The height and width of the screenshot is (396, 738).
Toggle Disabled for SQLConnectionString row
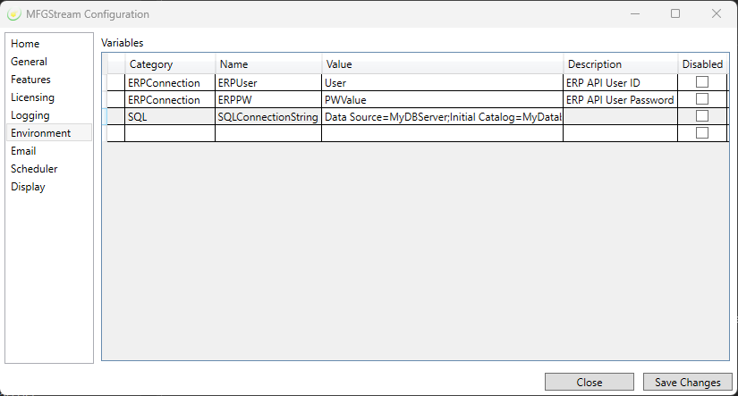pos(702,116)
